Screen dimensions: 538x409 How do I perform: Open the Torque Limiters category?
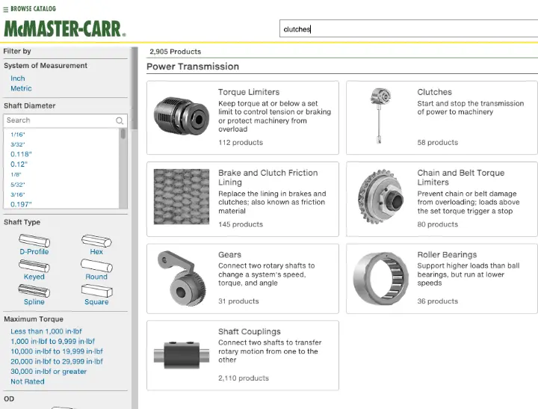click(x=248, y=92)
